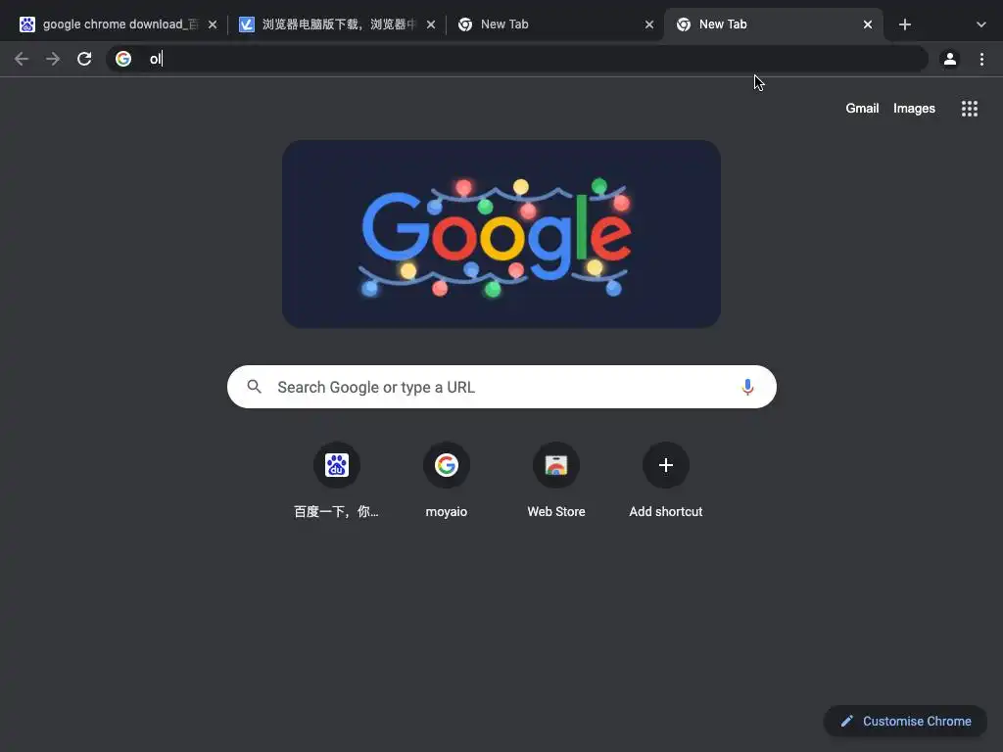Close the active New Tab
The image size is (1003, 752).
pyautogui.click(x=868, y=24)
